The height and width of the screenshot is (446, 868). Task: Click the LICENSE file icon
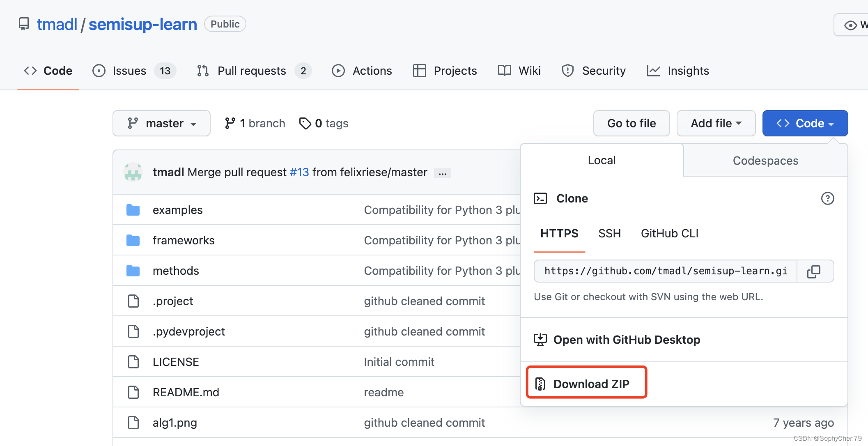(133, 362)
